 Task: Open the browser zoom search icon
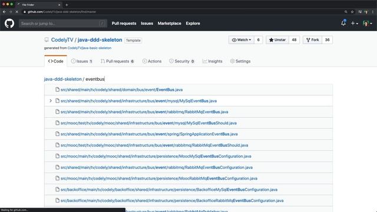click(346, 12)
